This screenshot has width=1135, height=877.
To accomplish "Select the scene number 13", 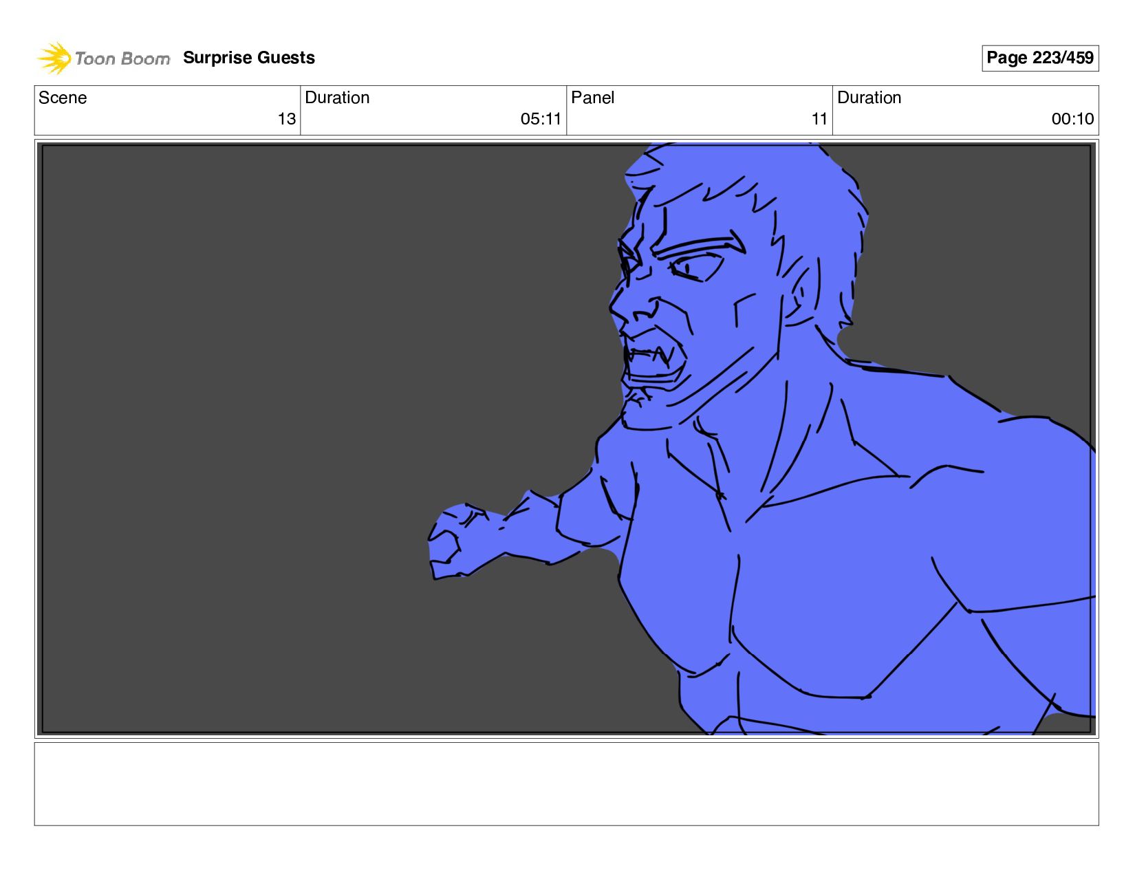I will tap(287, 119).
